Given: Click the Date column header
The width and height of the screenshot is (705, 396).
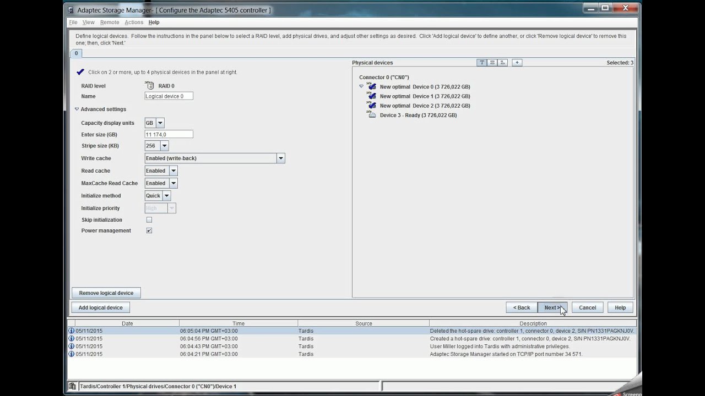Looking at the screenshot, I should coord(127,323).
